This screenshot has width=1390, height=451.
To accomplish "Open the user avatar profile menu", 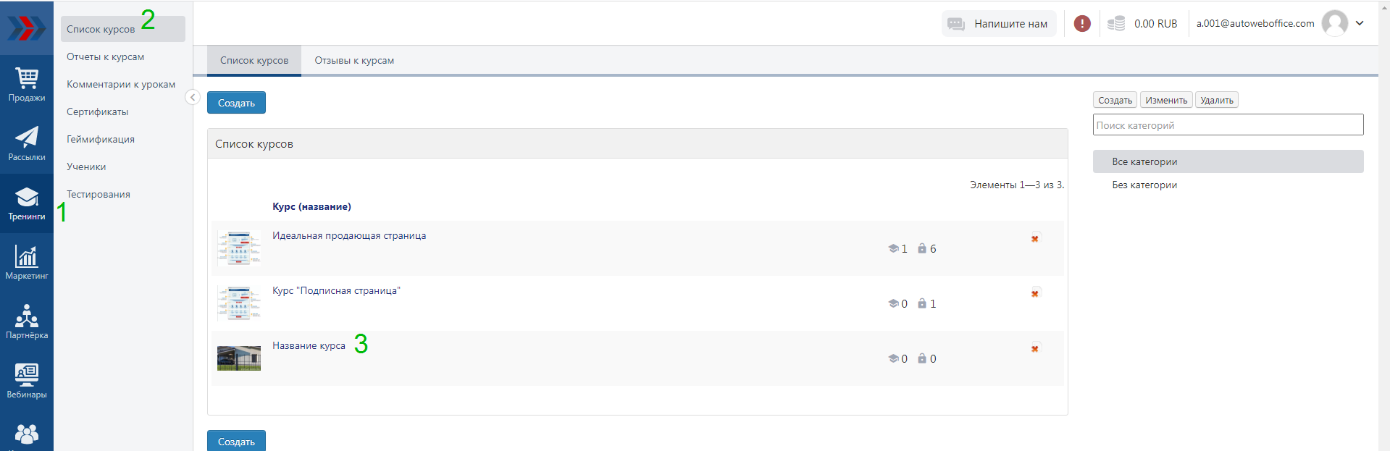I will [x=1334, y=23].
